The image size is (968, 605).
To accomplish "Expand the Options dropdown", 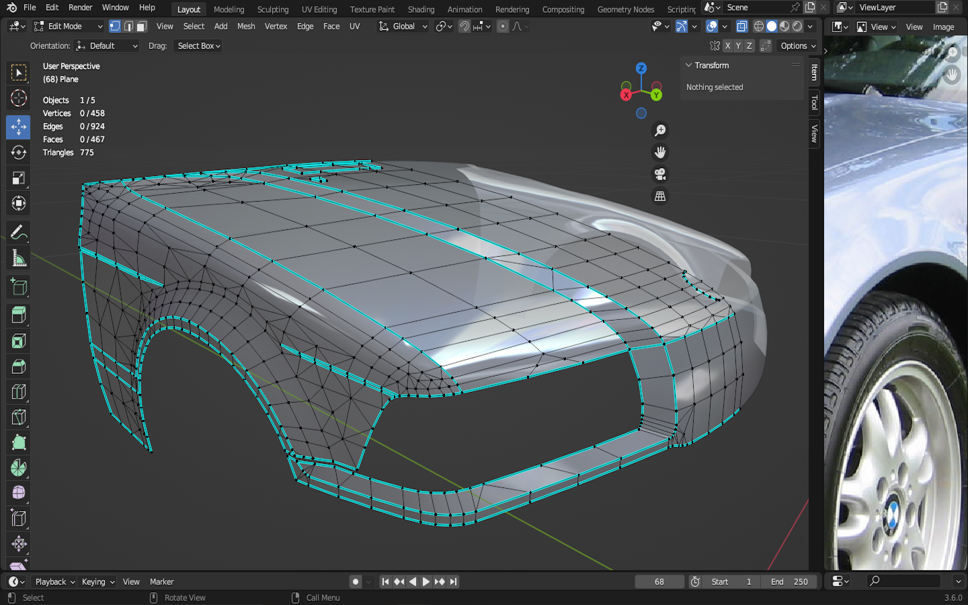I will pyautogui.click(x=798, y=46).
